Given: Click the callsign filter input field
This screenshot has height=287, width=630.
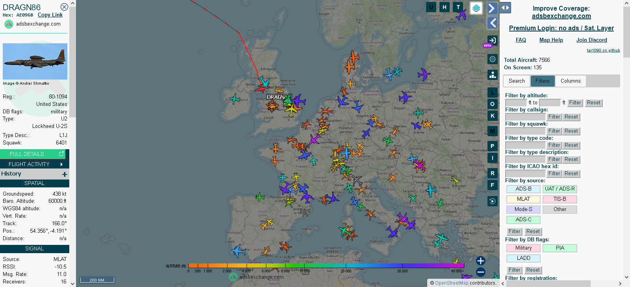Looking at the screenshot, I should 525,117.
